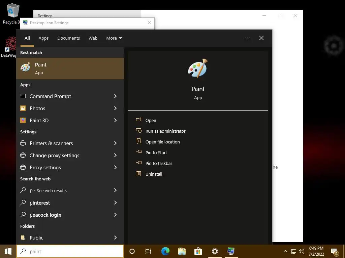The image size is (345, 258).
Task: Switch to the Apps search tab
Action: point(43,38)
